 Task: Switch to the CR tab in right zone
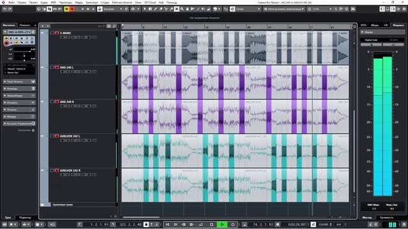[386, 25]
